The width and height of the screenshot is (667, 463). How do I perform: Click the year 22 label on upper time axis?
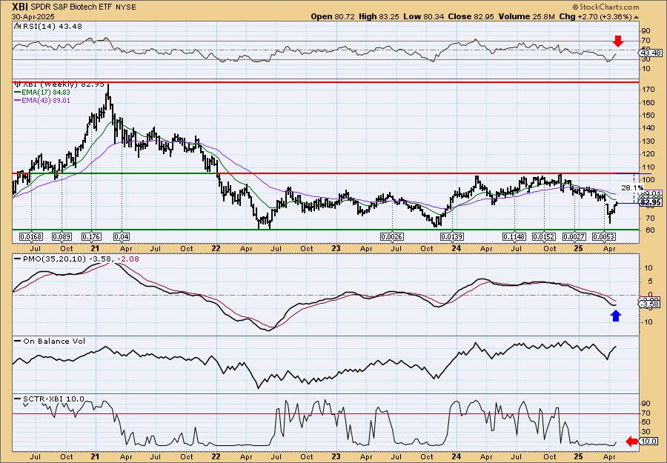(x=216, y=248)
